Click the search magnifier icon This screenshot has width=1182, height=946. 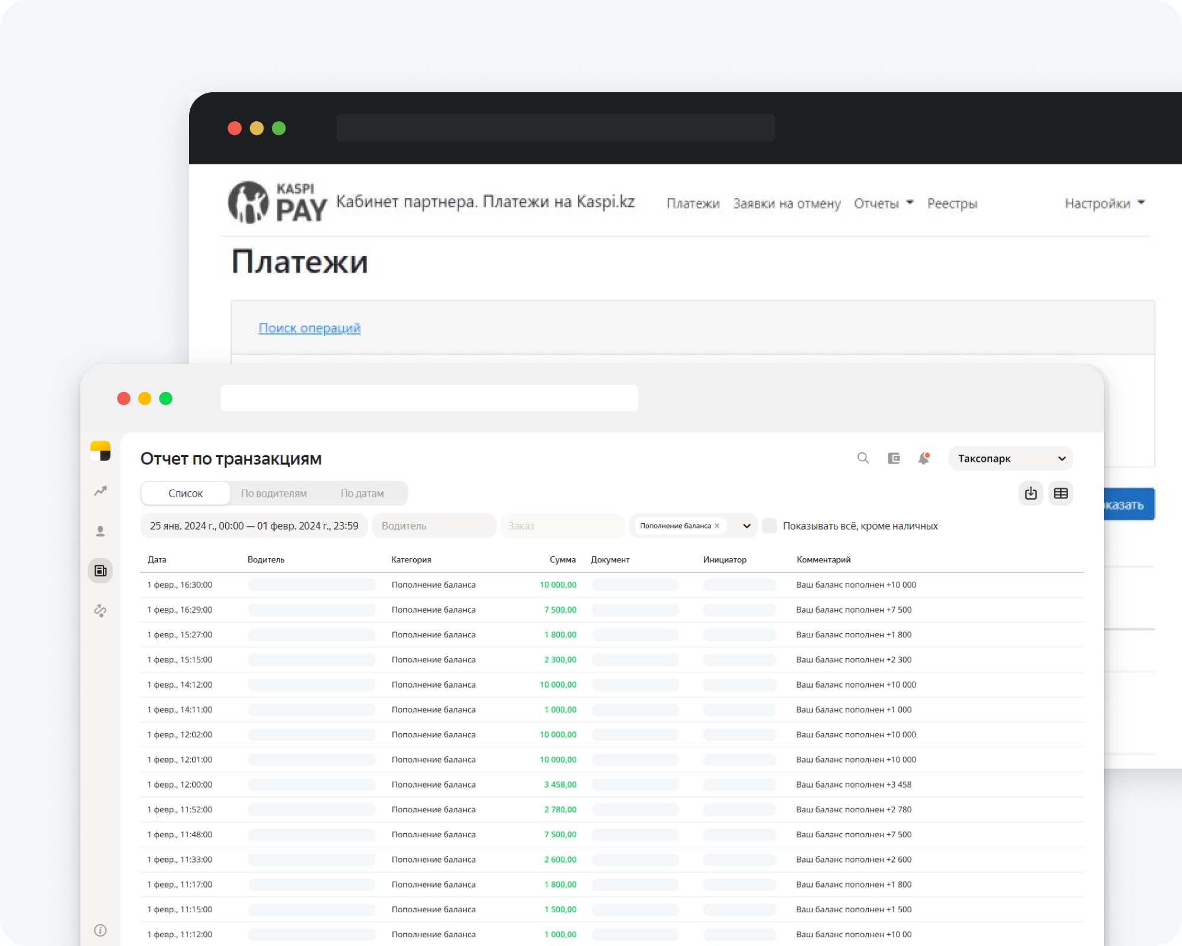point(863,458)
